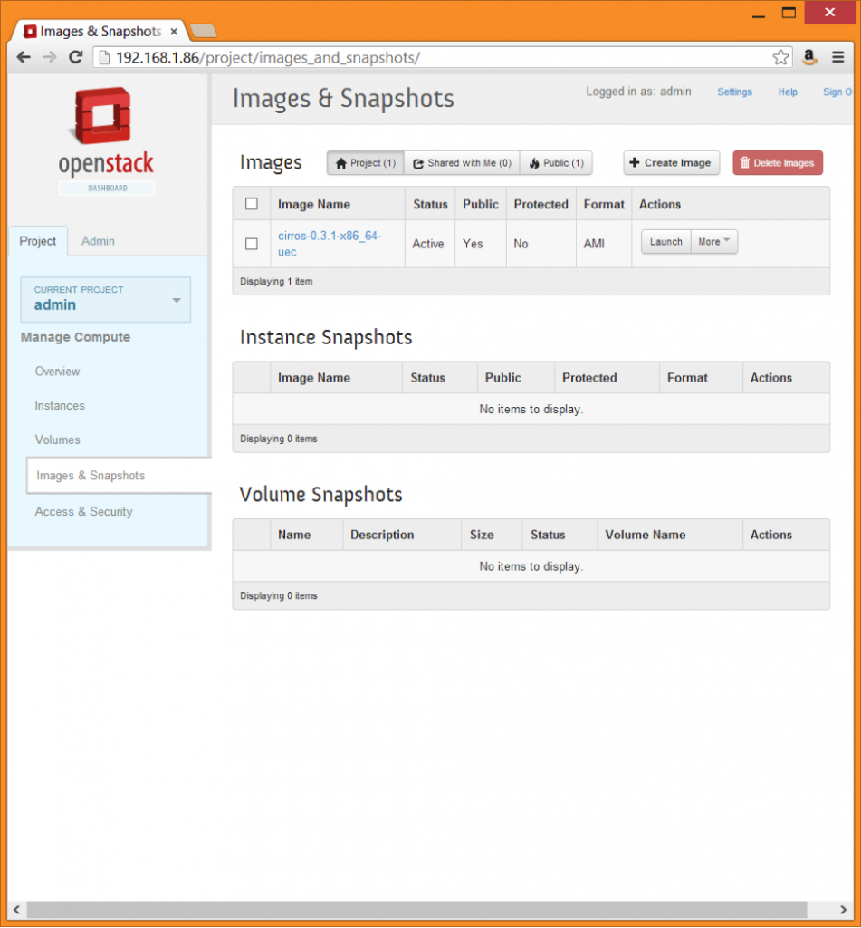This screenshot has height=928, width=861.
Task: Click the Create Image button
Action: pos(671,163)
